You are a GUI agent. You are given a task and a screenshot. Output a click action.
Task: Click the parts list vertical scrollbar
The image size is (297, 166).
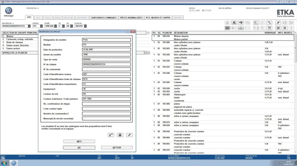[296, 92]
